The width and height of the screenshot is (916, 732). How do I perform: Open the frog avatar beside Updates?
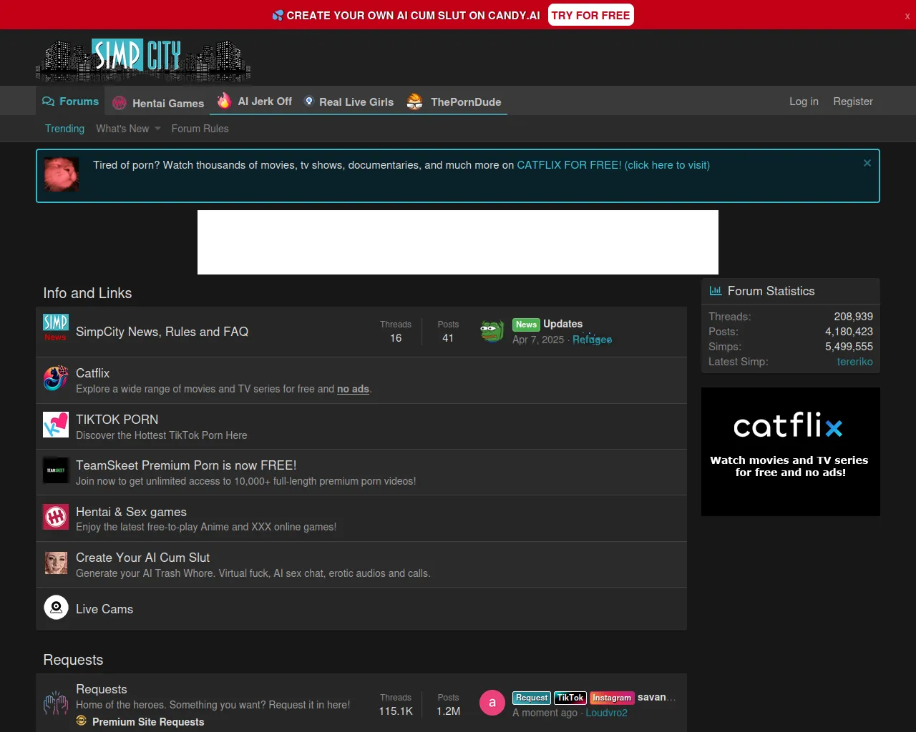(492, 331)
